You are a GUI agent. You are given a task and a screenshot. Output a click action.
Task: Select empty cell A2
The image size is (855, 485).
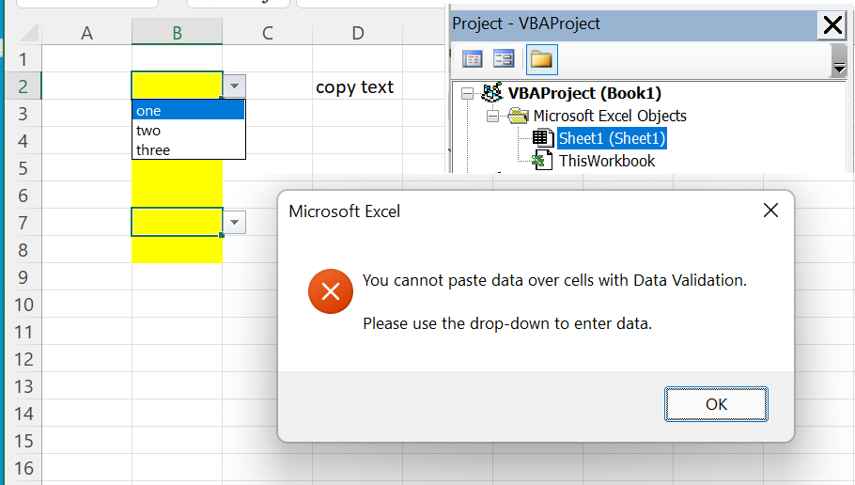(86, 86)
